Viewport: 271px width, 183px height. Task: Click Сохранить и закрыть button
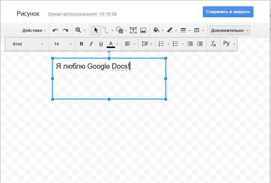(228, 12)
